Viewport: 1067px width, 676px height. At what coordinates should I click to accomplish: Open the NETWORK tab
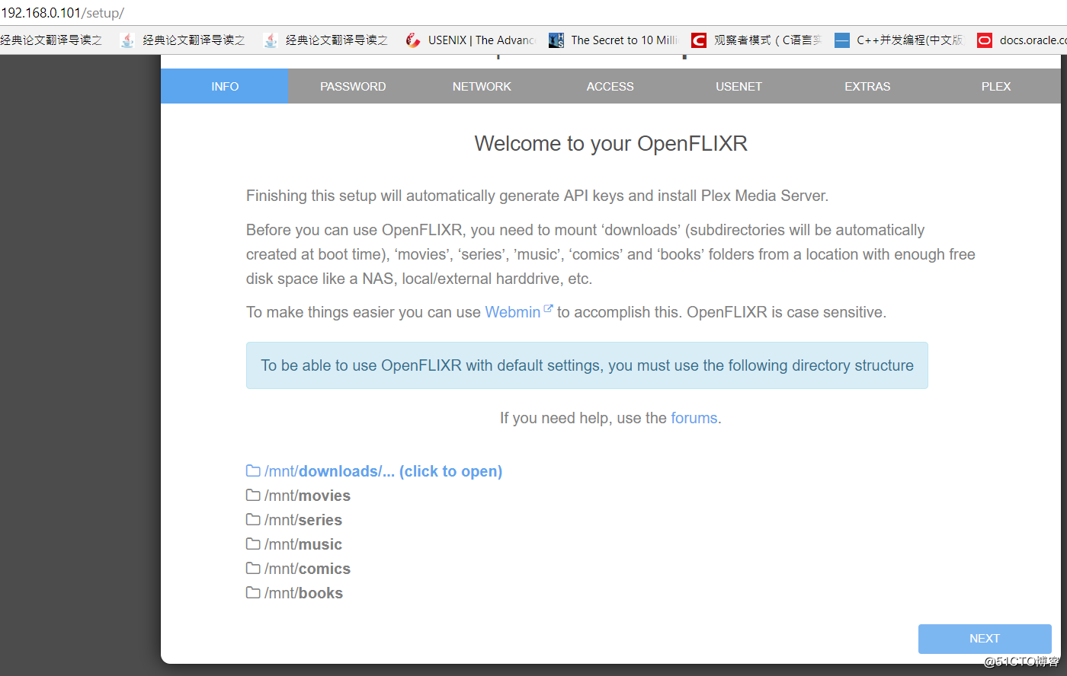[482, 86]
